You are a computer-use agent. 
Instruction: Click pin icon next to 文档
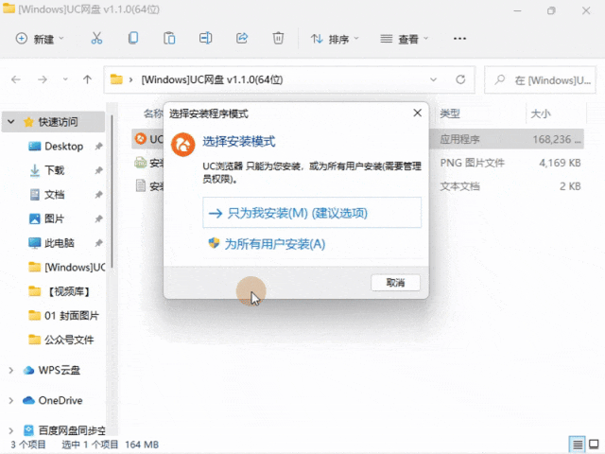[98, 195]
